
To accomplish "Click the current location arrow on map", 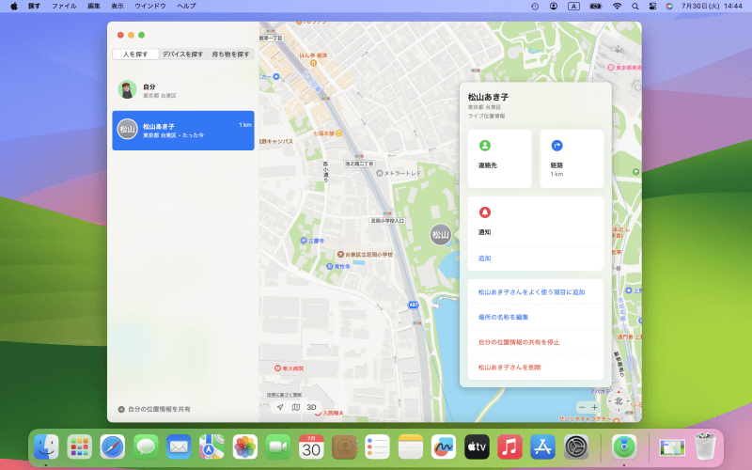I will click(280, 407).
